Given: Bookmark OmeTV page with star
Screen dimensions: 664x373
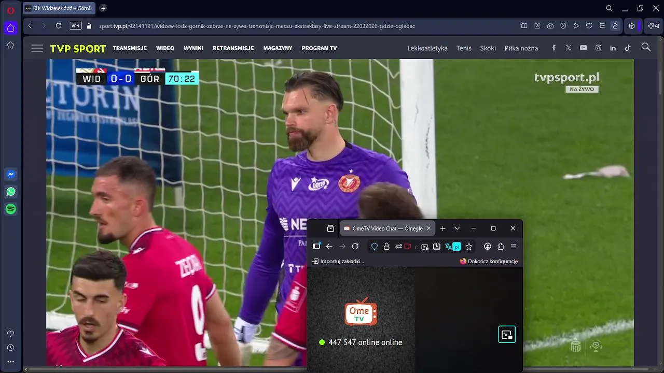Looking at the screenshot, I should pos(469,247).
